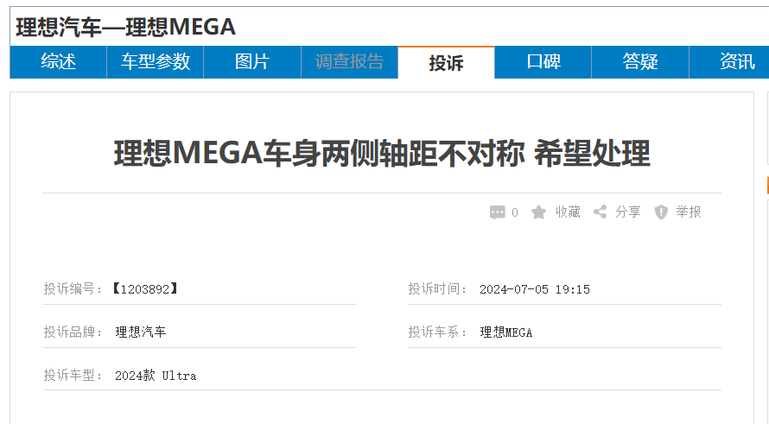Switch to the 车型参数 tab
Screen dimensions: 769x424
tap(155, 62)
